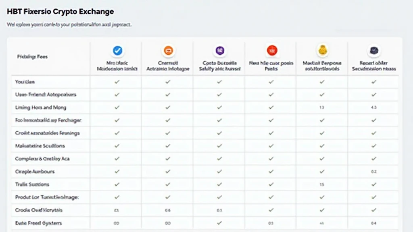
Task: Click the purple exchange icon in header
Action: (219, 51)
